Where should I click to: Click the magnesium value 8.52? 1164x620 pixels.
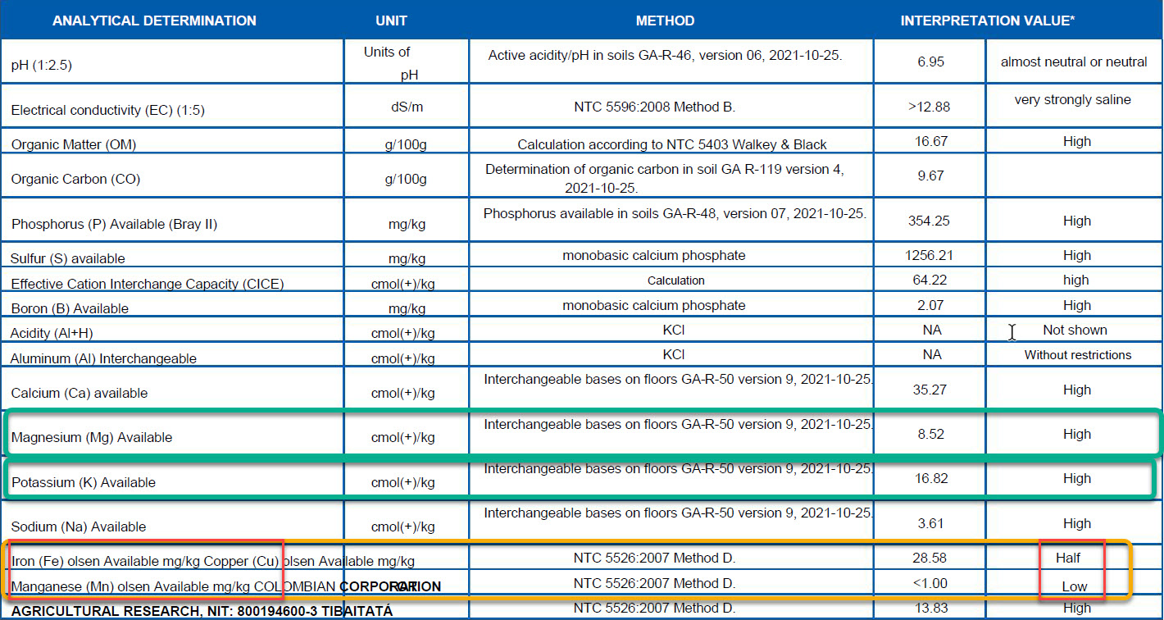point(930,434)
